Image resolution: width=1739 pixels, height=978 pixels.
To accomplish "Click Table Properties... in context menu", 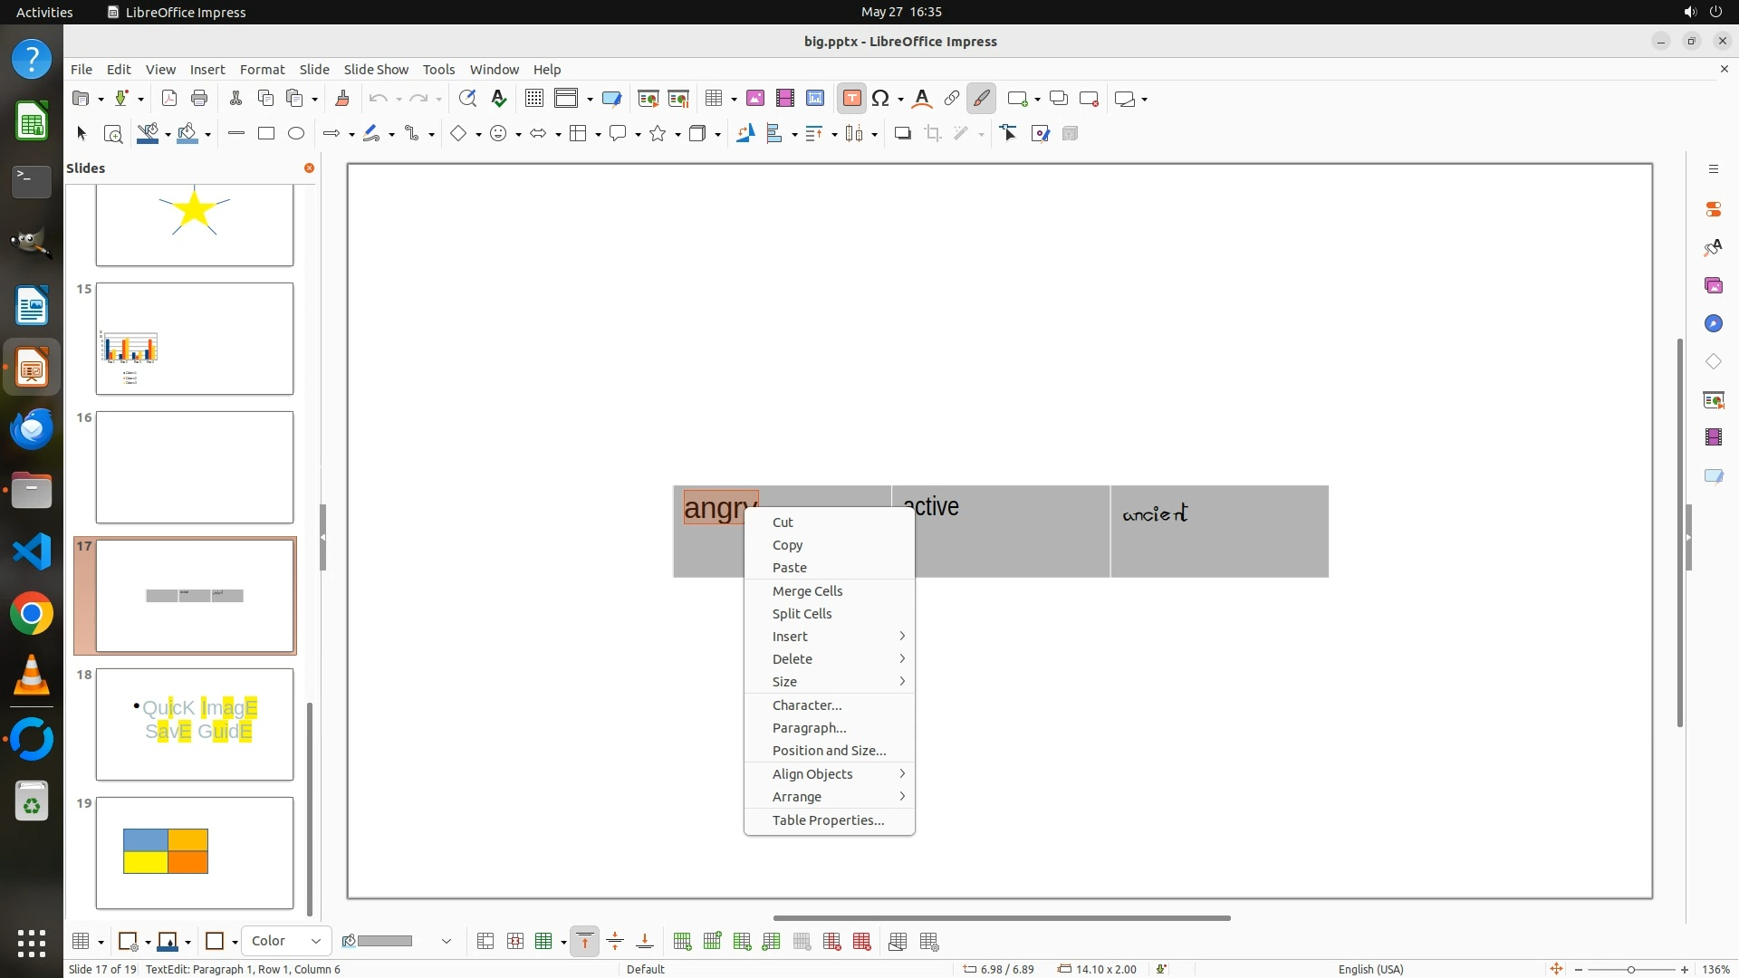I will point(828,820).
